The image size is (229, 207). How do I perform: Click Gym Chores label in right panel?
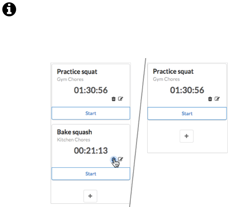point(166,79)
